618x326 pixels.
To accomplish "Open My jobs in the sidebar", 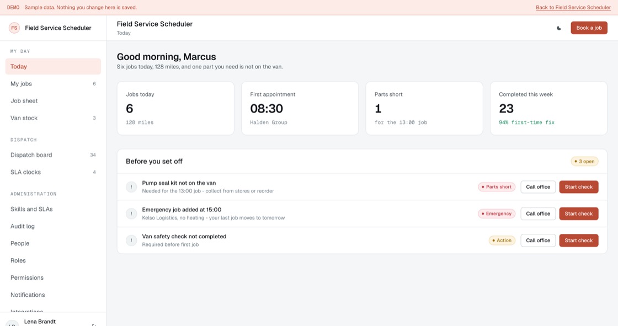I will 53,84.
